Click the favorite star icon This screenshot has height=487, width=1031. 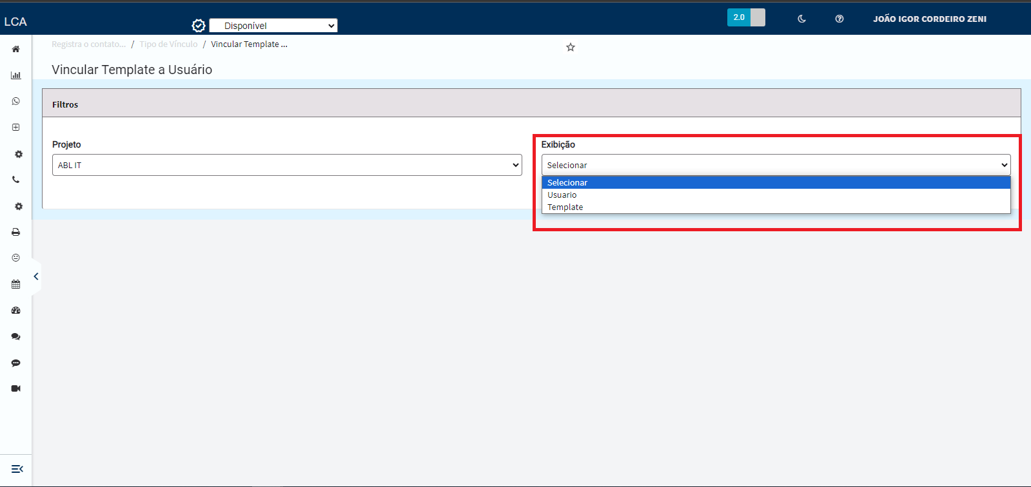tap(571, 47)
